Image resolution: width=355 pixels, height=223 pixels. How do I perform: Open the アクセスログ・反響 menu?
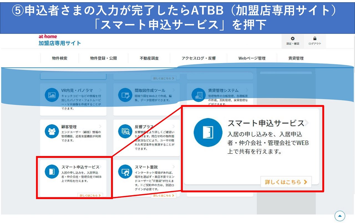pyautogui.click(x=199, y=58)
